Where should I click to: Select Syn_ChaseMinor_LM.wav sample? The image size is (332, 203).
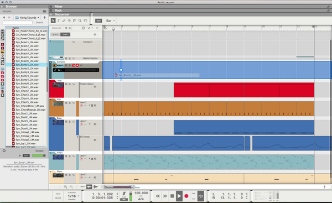tap(30, 106)
